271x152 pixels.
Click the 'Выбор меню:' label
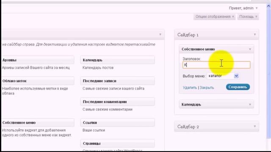pos(194,76)
